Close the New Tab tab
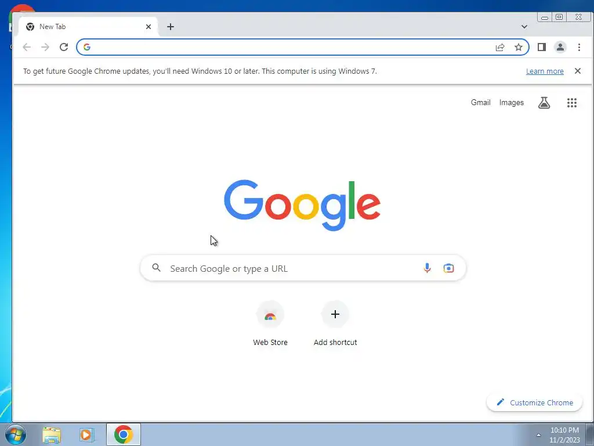594x446 pixels. pos(148,27)
